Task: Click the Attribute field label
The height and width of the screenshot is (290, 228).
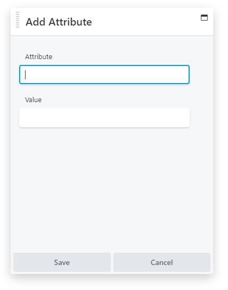Action: pos(38,56)
